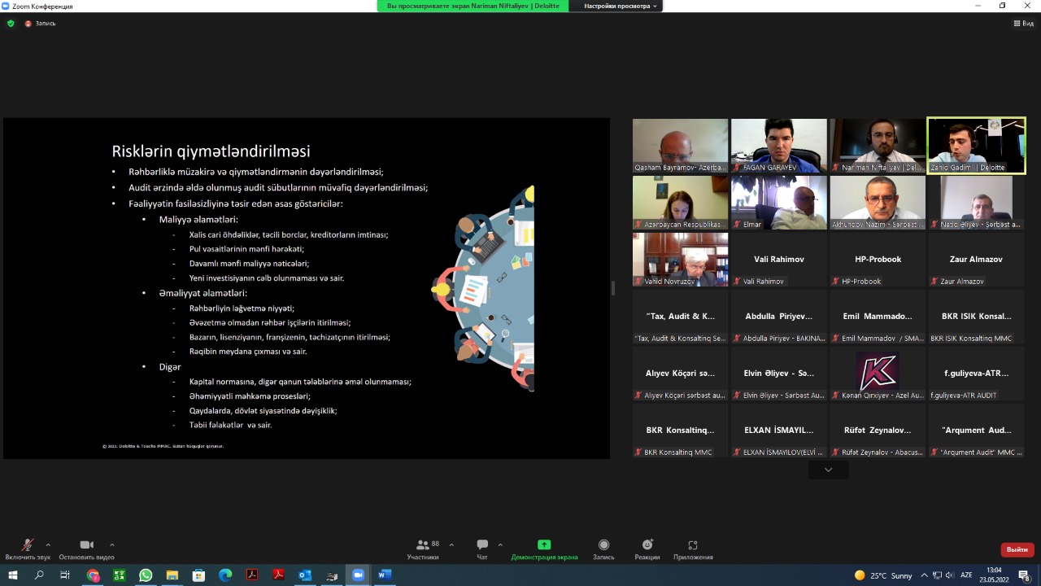Open the Настройки просмотра view options menu
The width and height of the screenshot is (1041, 586).
point(621,6)
